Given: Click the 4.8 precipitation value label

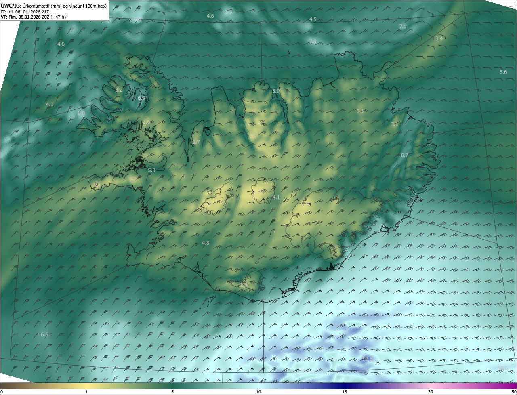Looking at the screenshot, I should click(x=206, y=243).
